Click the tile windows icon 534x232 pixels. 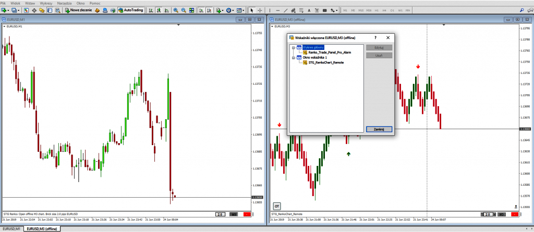coord(192,10)
